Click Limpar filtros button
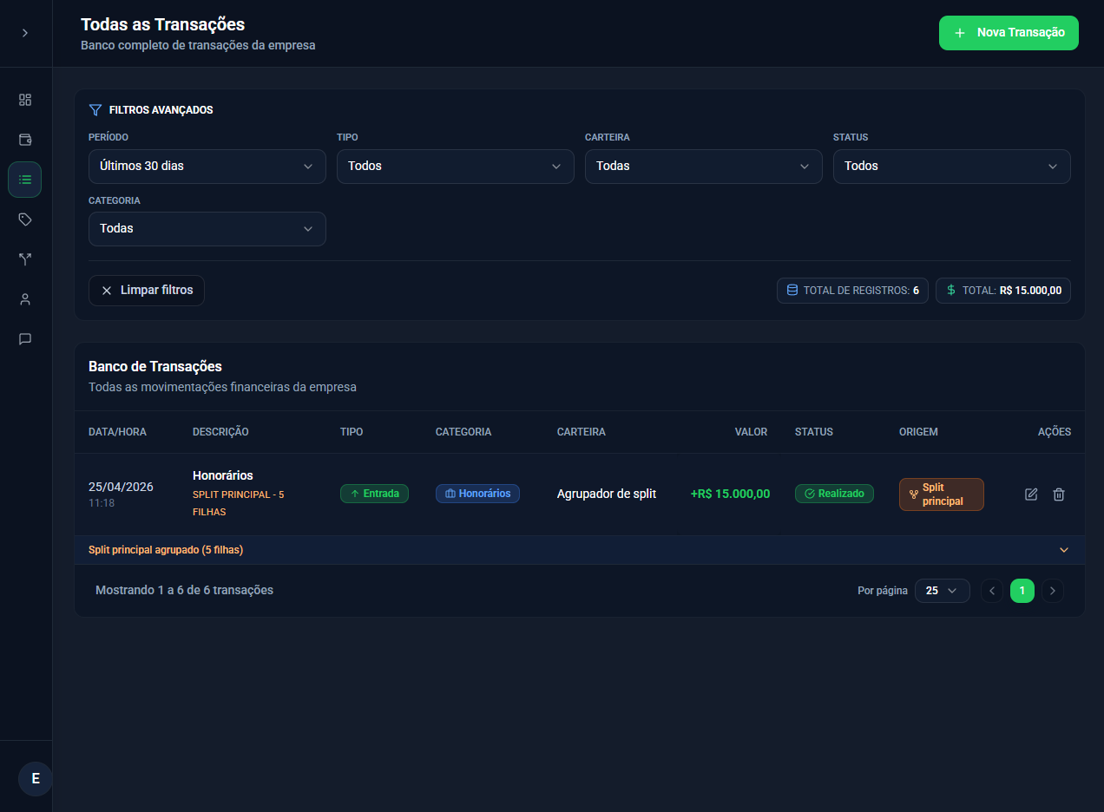Image resolution: width=1104 pixels, height=812 pixels. [147, 291]
